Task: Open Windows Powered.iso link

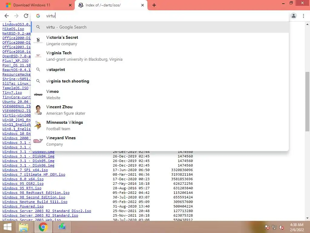Action: coord(23,206)
